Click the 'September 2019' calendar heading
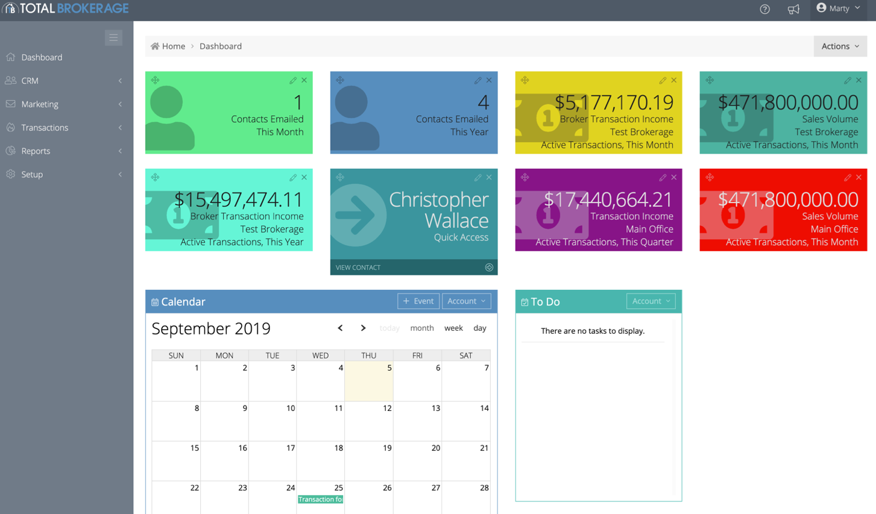The width and height of the screenshot is (876, 514). [211, 328]
